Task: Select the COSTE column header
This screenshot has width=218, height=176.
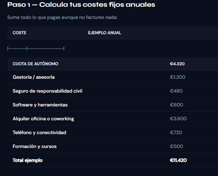Action: pos(19,33)
